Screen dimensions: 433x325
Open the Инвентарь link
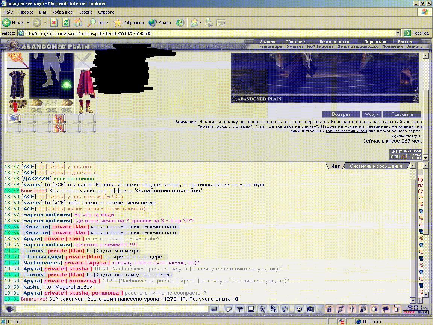(x=271, y=46)
